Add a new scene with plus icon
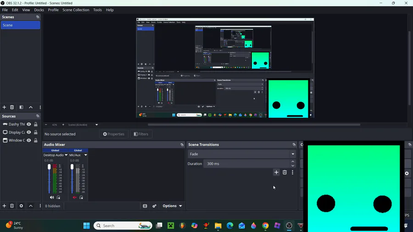The width and height of the screenshot is (413, 232). (4, 107)
